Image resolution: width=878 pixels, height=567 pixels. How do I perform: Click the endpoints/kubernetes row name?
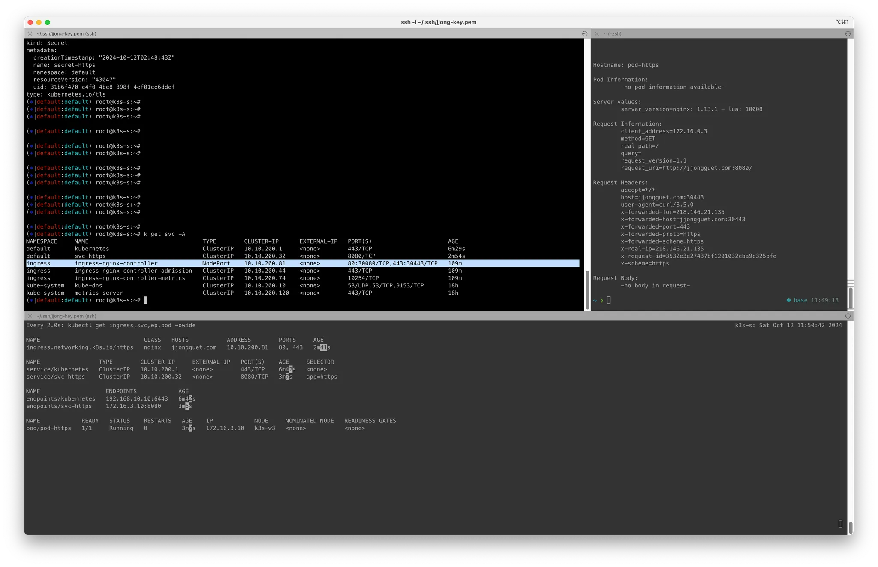[x=61, y=398]
